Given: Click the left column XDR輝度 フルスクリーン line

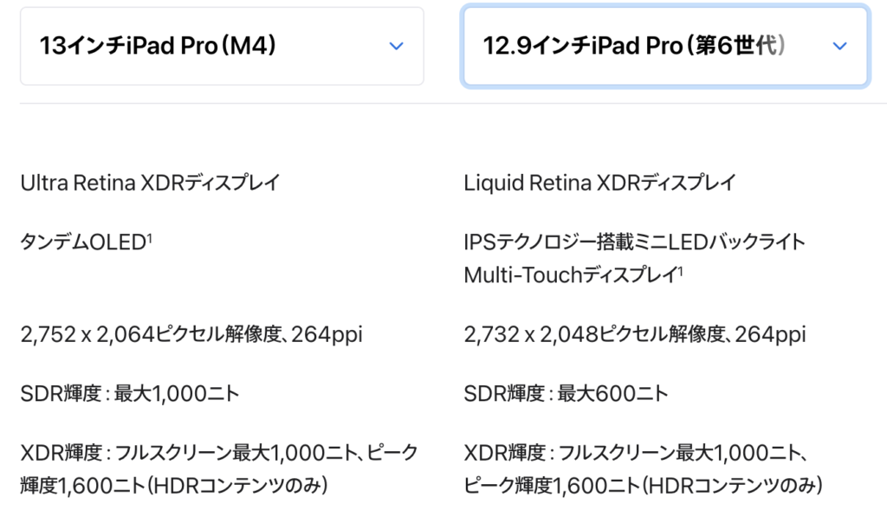Looking at the screenshot, I should coord(218,452).
